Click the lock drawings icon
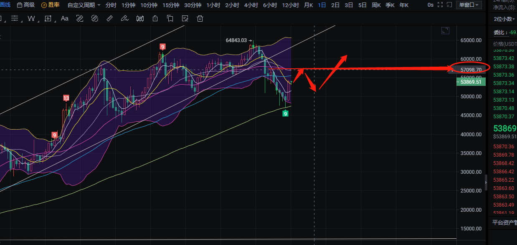Viewport: 517px width, 245px height. [155, 19]
